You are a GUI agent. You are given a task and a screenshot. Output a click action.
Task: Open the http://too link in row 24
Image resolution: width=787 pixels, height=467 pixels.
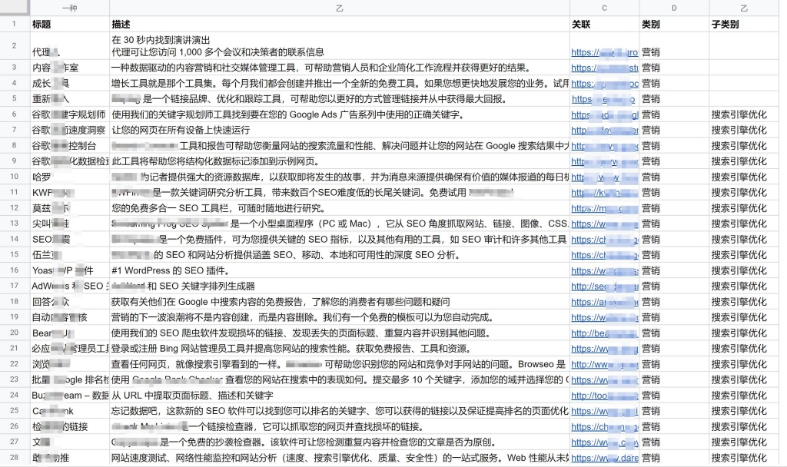tap(604, 396)
